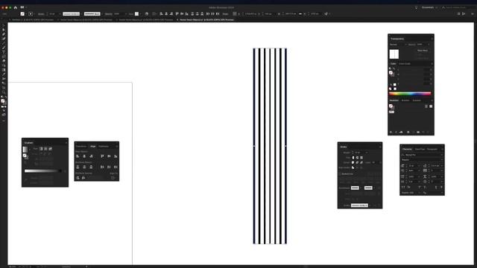This screenshot has height=268, width=477.
Task: Choose Linear Gradient type icon
Action: [x=41, y=149]
